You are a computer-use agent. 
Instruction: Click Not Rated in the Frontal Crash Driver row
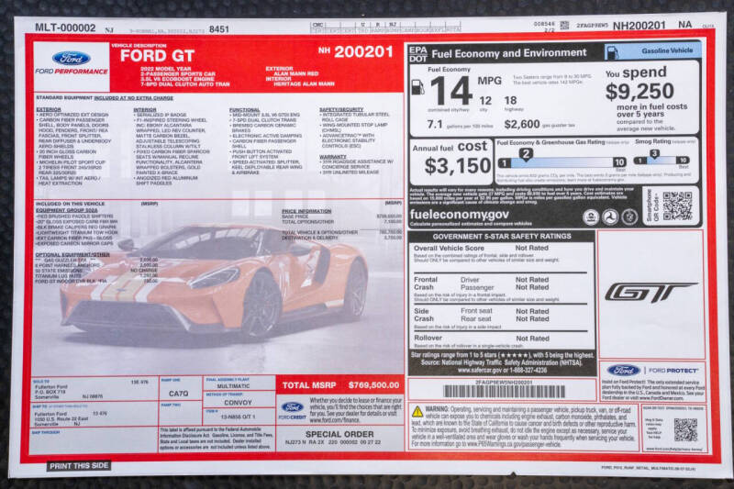[532, 279]
